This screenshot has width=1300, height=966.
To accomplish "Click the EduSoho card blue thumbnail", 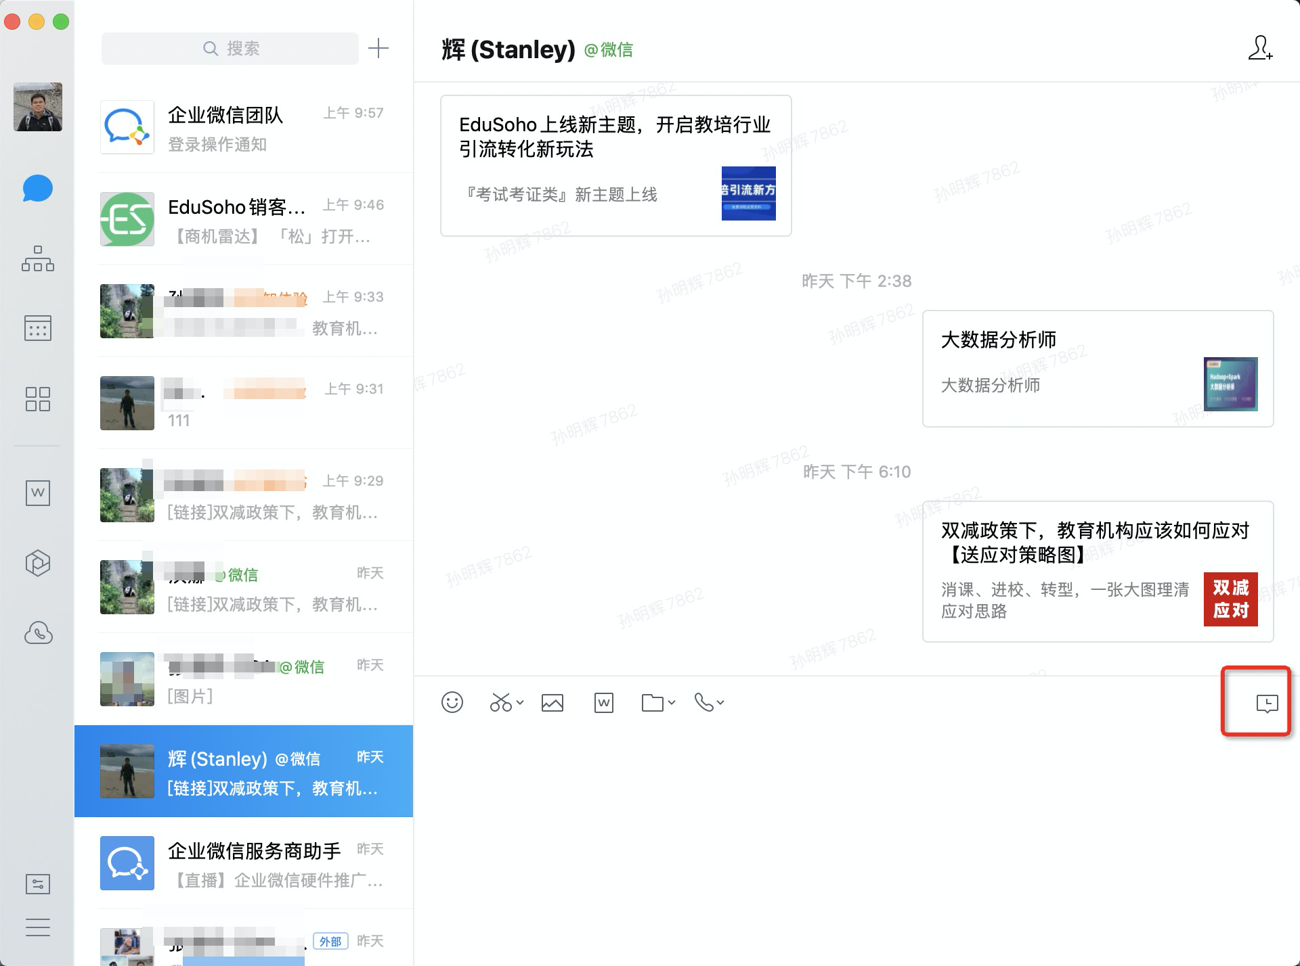I will click(x=748, y=193).
